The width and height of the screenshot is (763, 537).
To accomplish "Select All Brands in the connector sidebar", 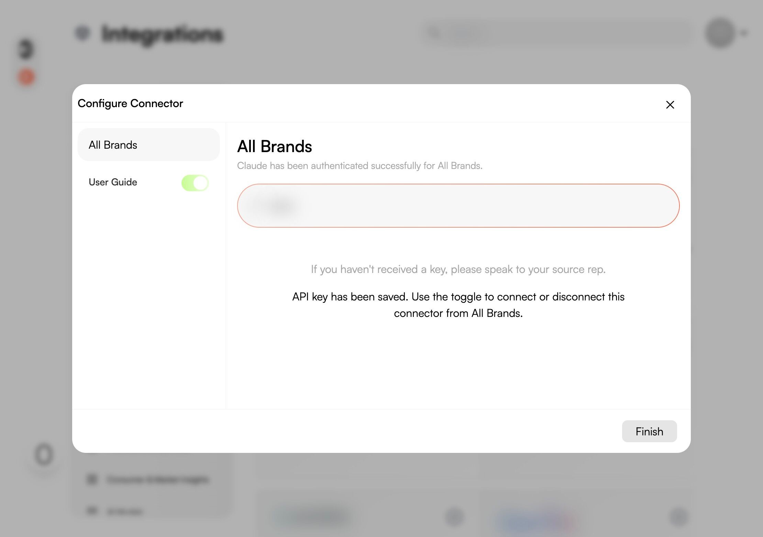I will coord(148,145).
